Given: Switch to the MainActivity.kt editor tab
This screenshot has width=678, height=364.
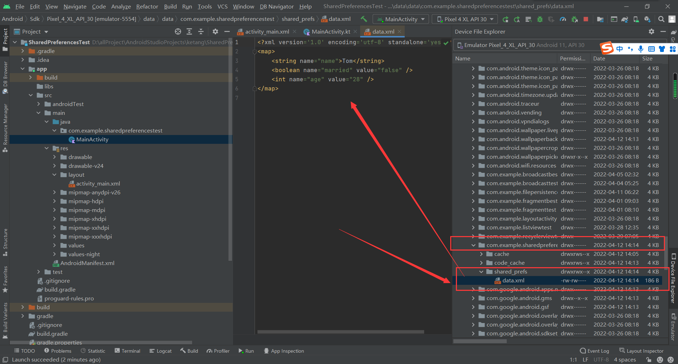Looking at the screenshot, I should (331, 32).
